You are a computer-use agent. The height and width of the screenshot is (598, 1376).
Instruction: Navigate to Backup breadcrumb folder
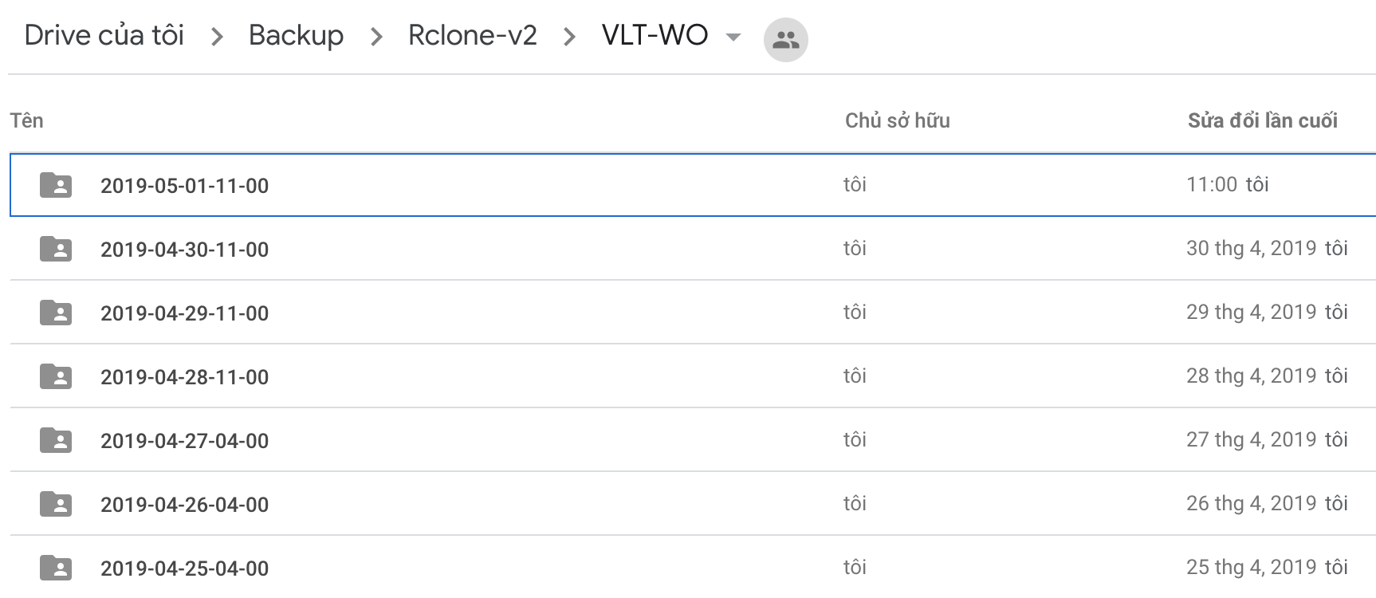[x=296, y=35]
